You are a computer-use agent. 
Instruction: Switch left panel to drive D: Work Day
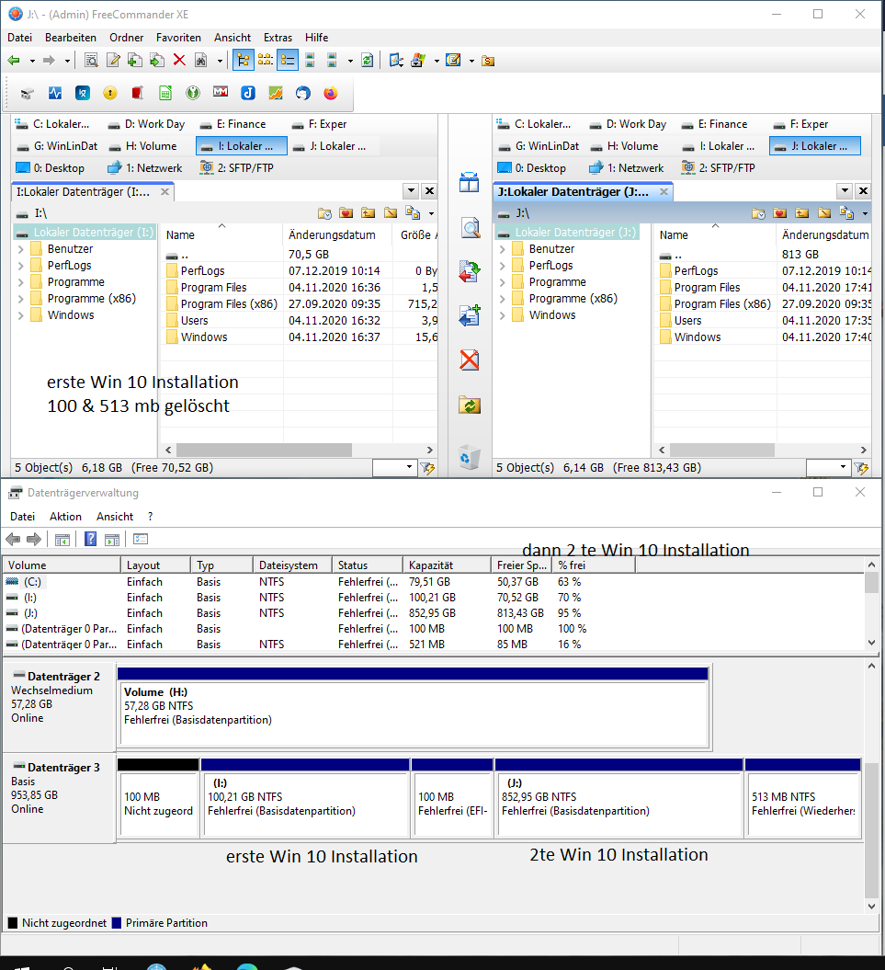pyautogui.click(x=147, y=124)
